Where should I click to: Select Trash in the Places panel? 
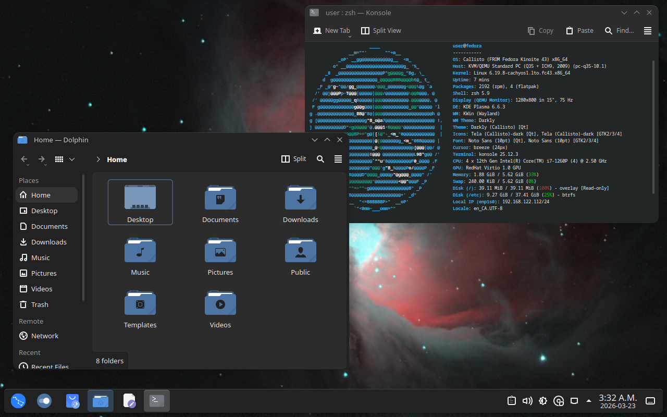(x=40, y=304)
